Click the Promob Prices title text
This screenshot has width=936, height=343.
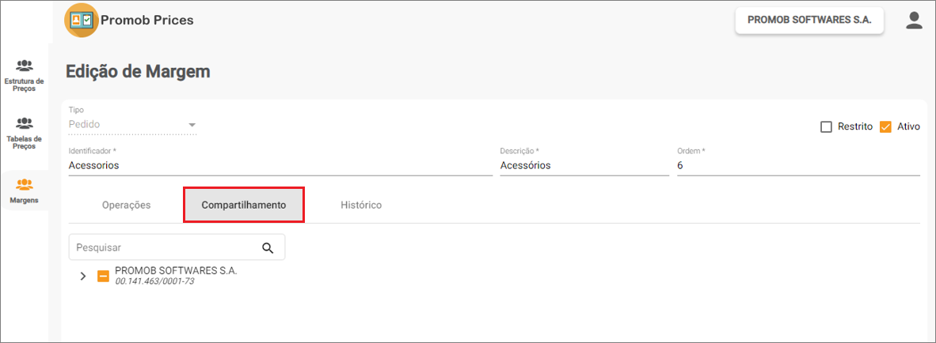(146, 21)
